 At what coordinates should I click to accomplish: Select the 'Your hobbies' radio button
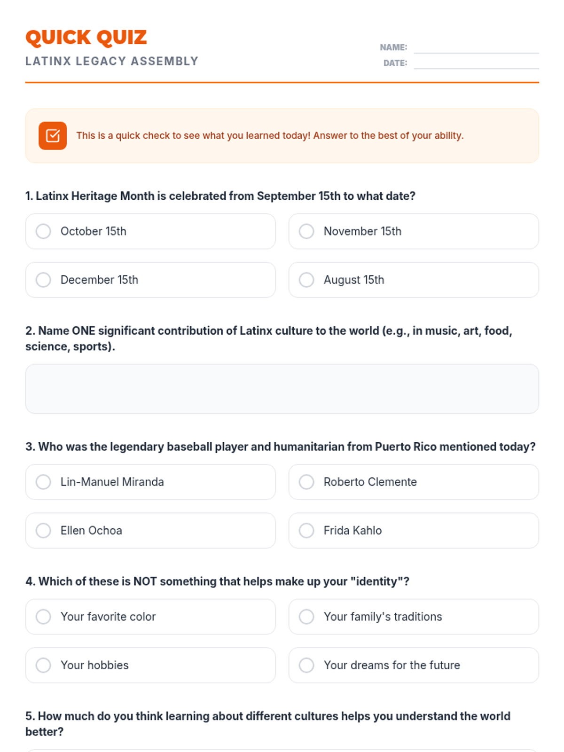point(43,665)
